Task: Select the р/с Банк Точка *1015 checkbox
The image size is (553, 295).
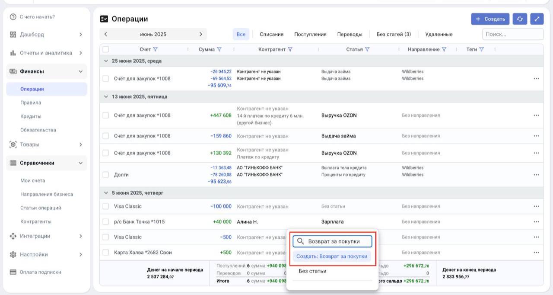Action: (106, 222)
